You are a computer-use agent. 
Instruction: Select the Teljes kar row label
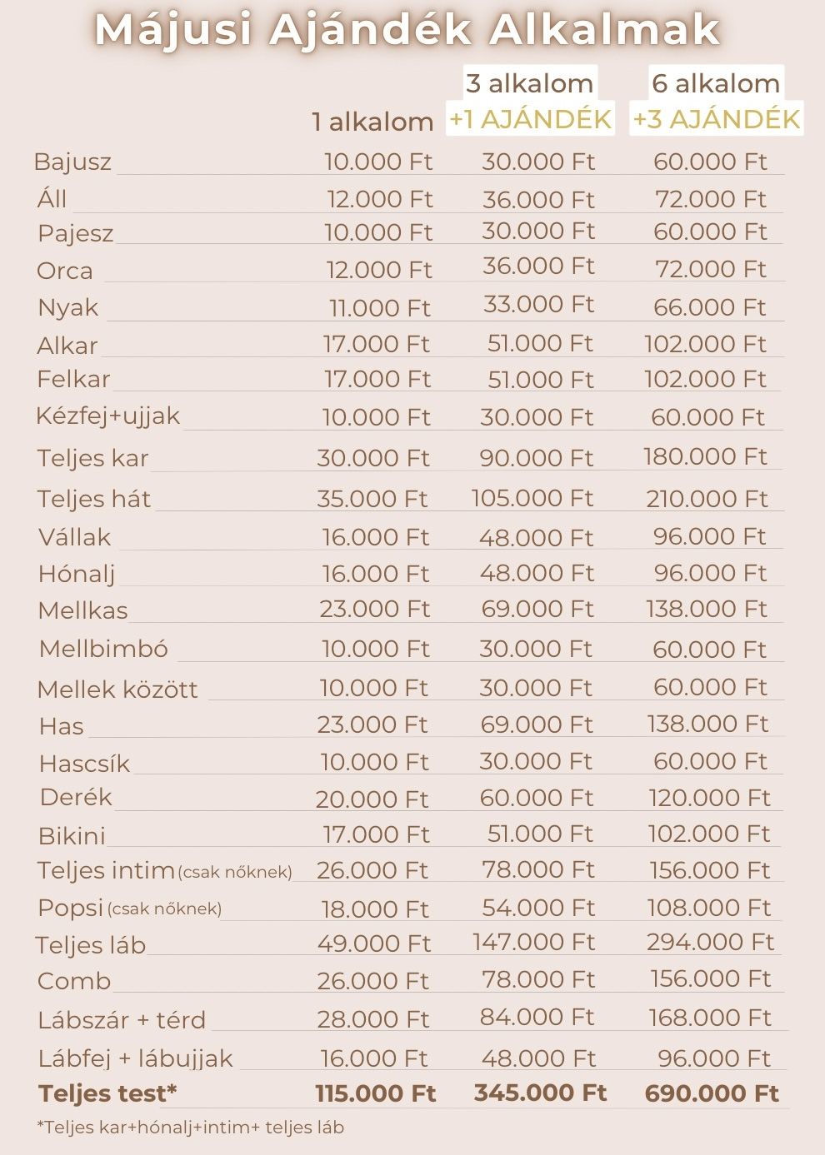[x=92, y=458]
